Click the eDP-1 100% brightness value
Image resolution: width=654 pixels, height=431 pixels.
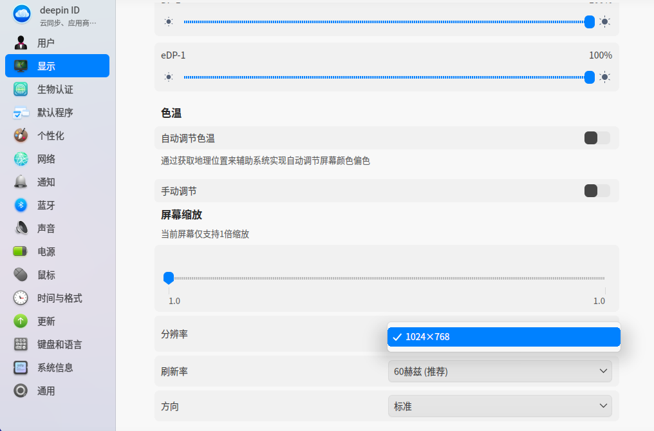(600, 55)
